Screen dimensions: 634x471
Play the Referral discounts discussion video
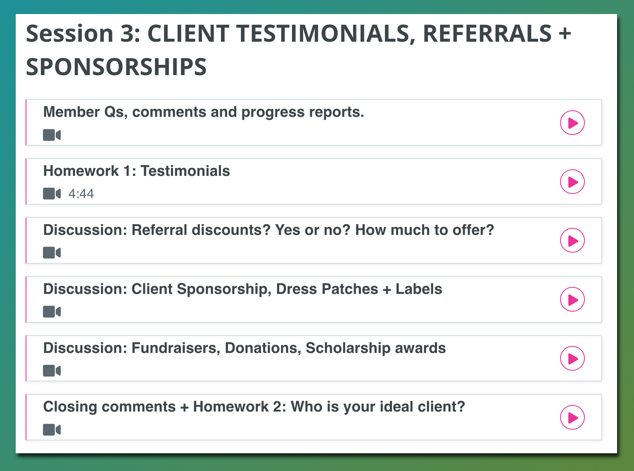[x=572, y=241]
